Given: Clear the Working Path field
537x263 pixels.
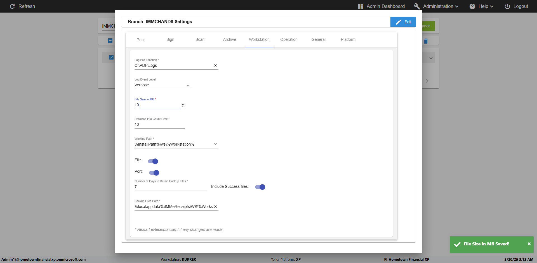Looking at the screenshot, I should click(215, 144).
